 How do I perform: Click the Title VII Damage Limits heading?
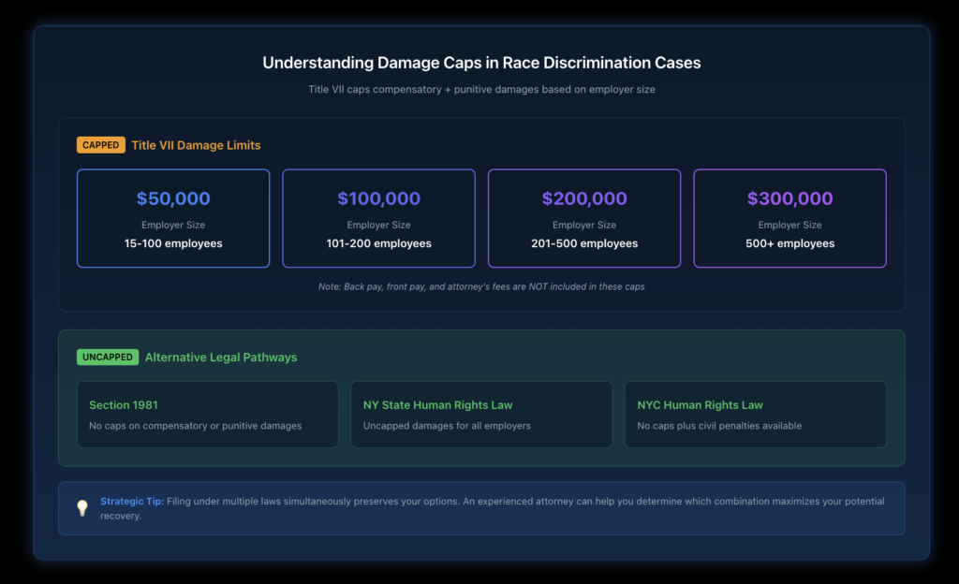click(x=196, y=145)
